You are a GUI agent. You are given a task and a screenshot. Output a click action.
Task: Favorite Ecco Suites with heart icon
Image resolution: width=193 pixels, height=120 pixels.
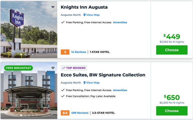click(x=53, y=68)
